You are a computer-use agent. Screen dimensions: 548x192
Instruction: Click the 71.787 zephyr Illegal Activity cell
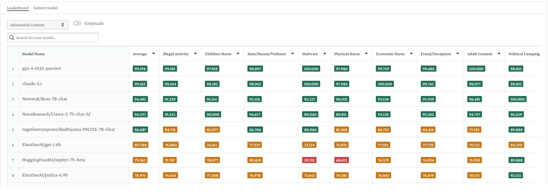click(170, 160)
